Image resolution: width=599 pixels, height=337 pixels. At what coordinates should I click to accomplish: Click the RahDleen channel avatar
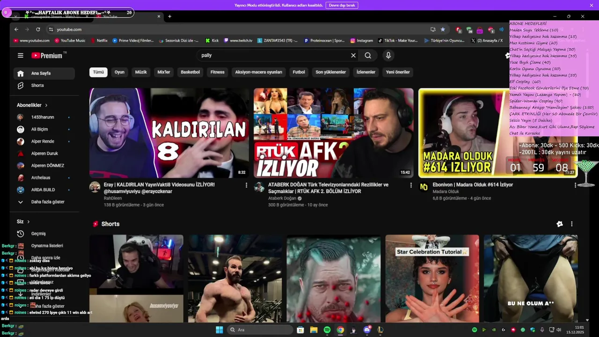95,187
